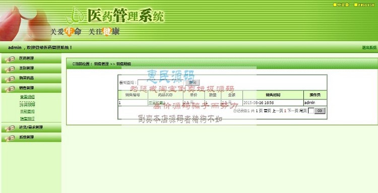378x193 pixels.
Task: Switch language to English
Action: pyautogui.click(x=364, y=5)
